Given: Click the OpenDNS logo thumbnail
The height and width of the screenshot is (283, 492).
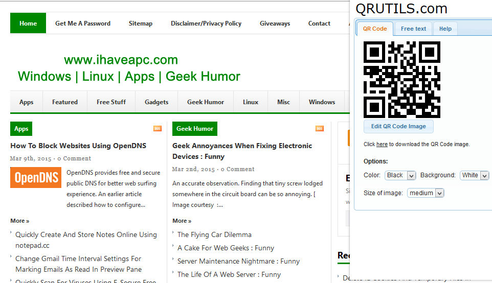Looking at the screenshot, I should [36, 177].
